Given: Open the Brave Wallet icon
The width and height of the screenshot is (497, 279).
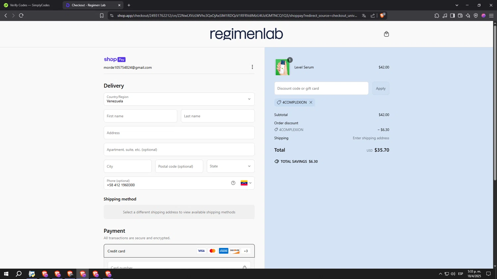Looking at the screenshot, I should [460, 16].
